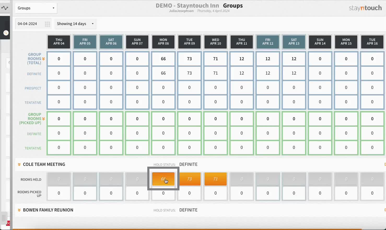Click Cole Rooms Held 66 on Apr 08
This screenshot has width=386, height=230.
[x=163, y=179]
